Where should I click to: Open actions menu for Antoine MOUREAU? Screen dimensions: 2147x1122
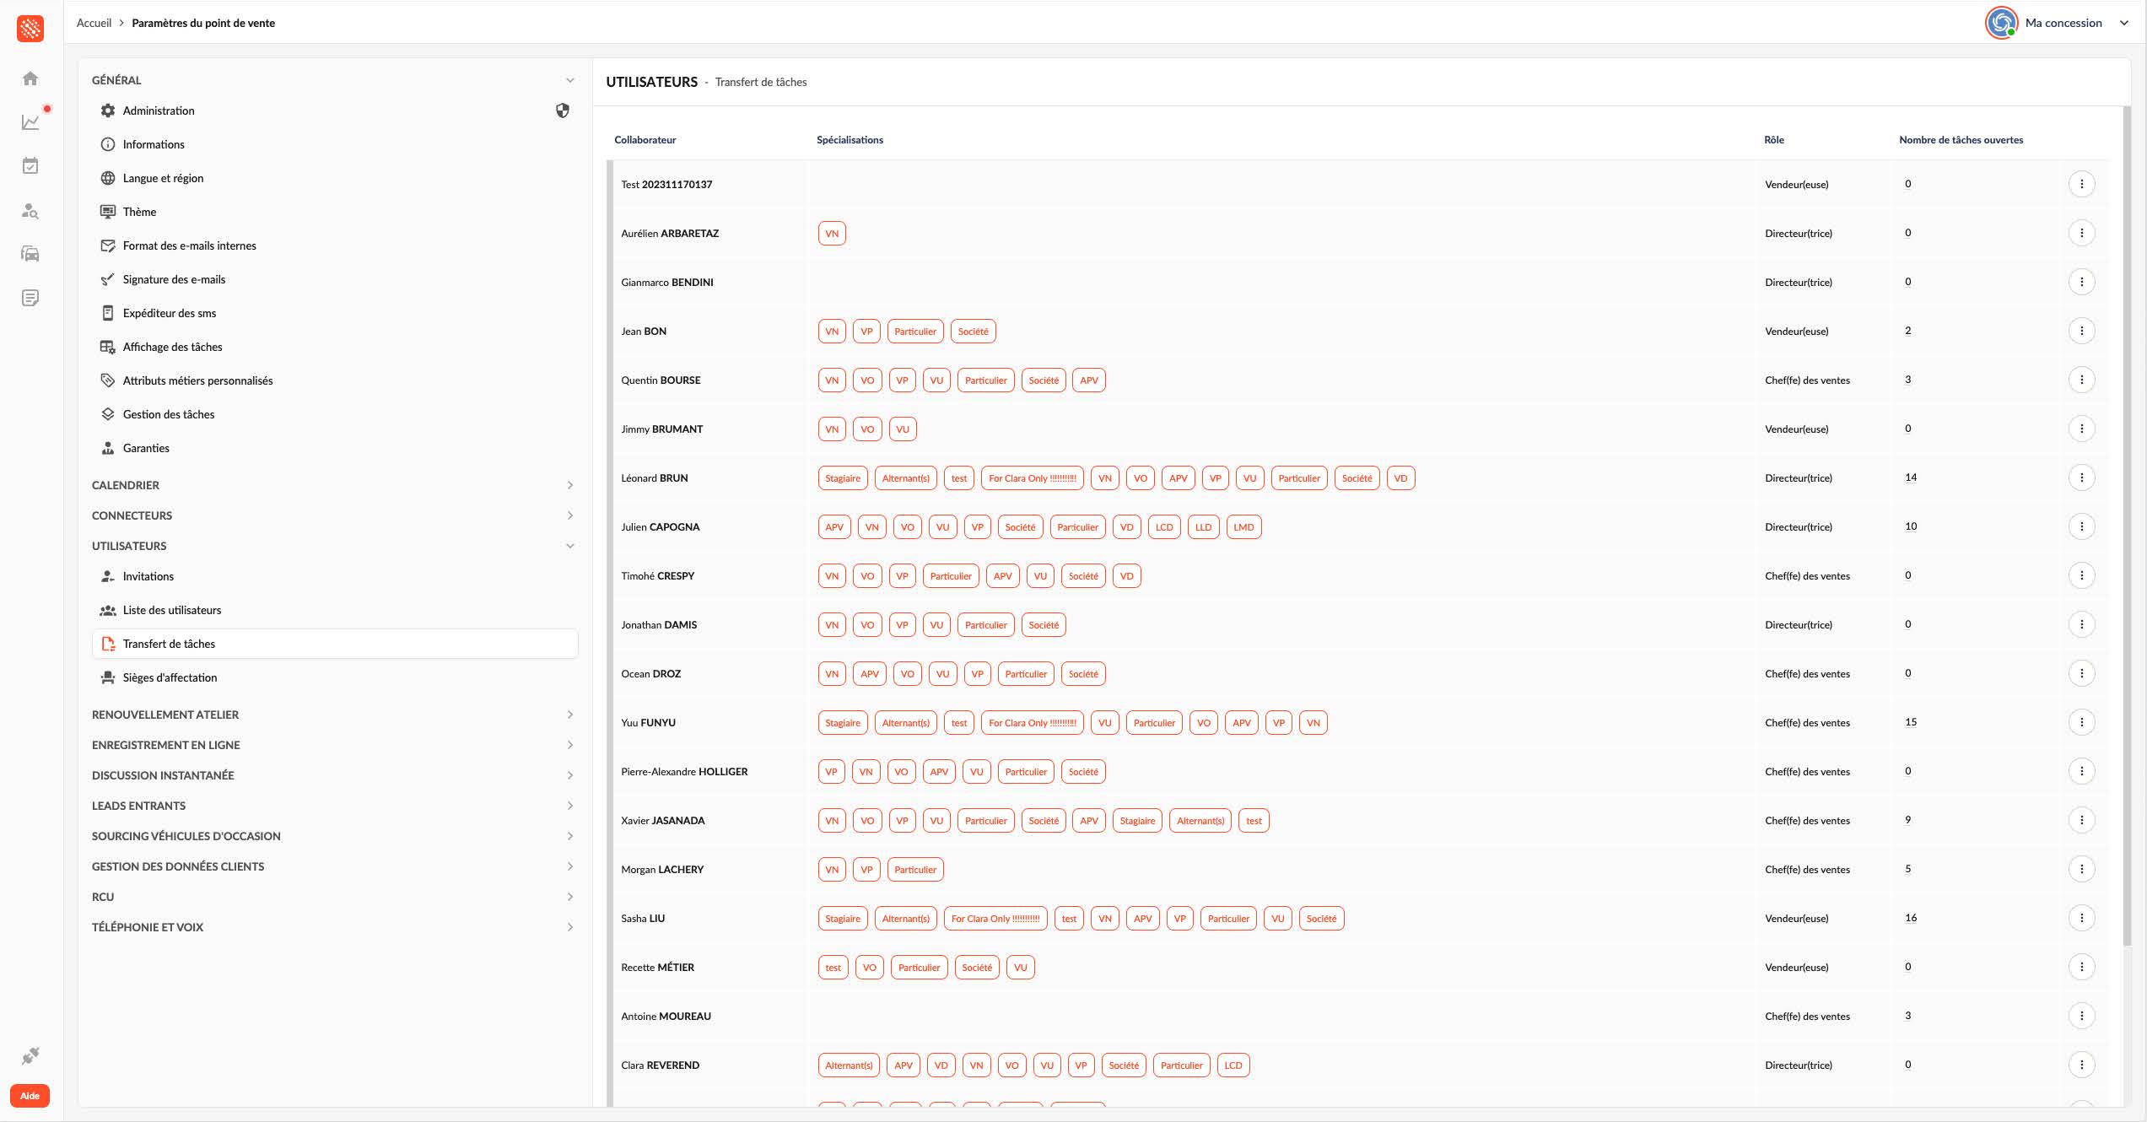tap(2081, 1016)
